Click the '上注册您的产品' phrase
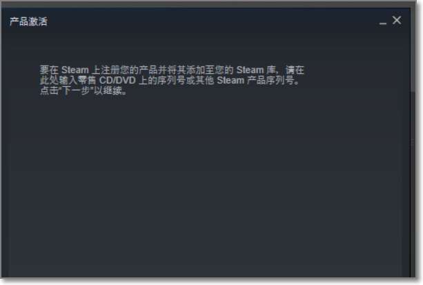This screenshot has height=285, width=423. coord(125,70)
